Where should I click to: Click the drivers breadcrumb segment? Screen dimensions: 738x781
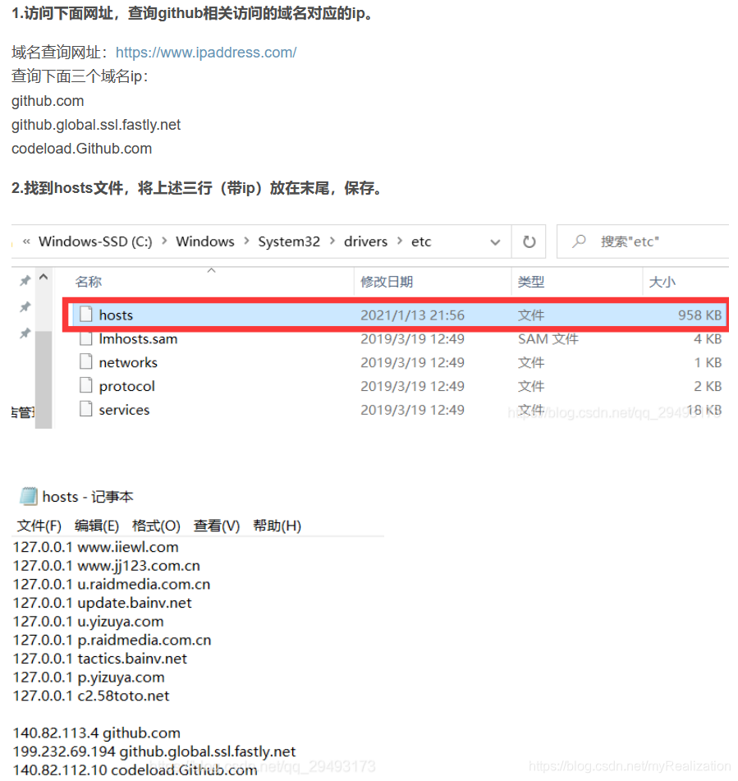tap(365, 241)
